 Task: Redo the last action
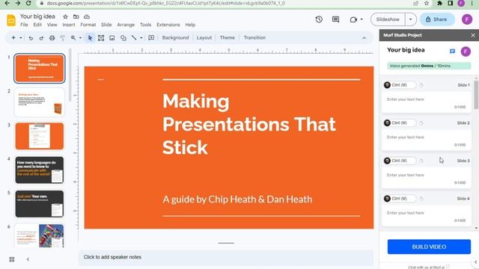pyautogui.click(x=41, y=38)
